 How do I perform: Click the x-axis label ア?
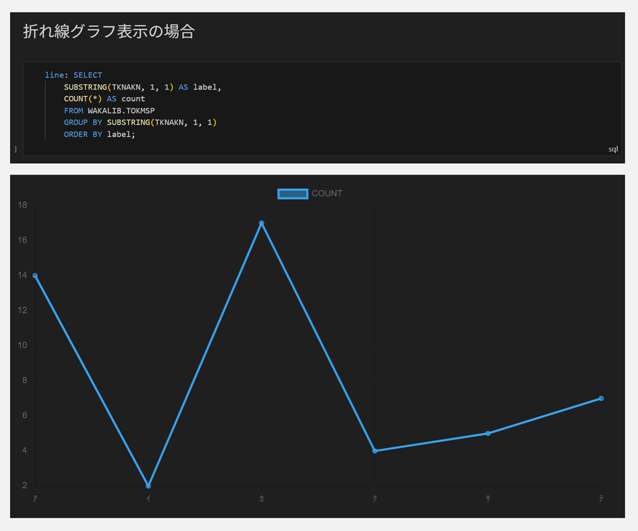click(35, 499)
